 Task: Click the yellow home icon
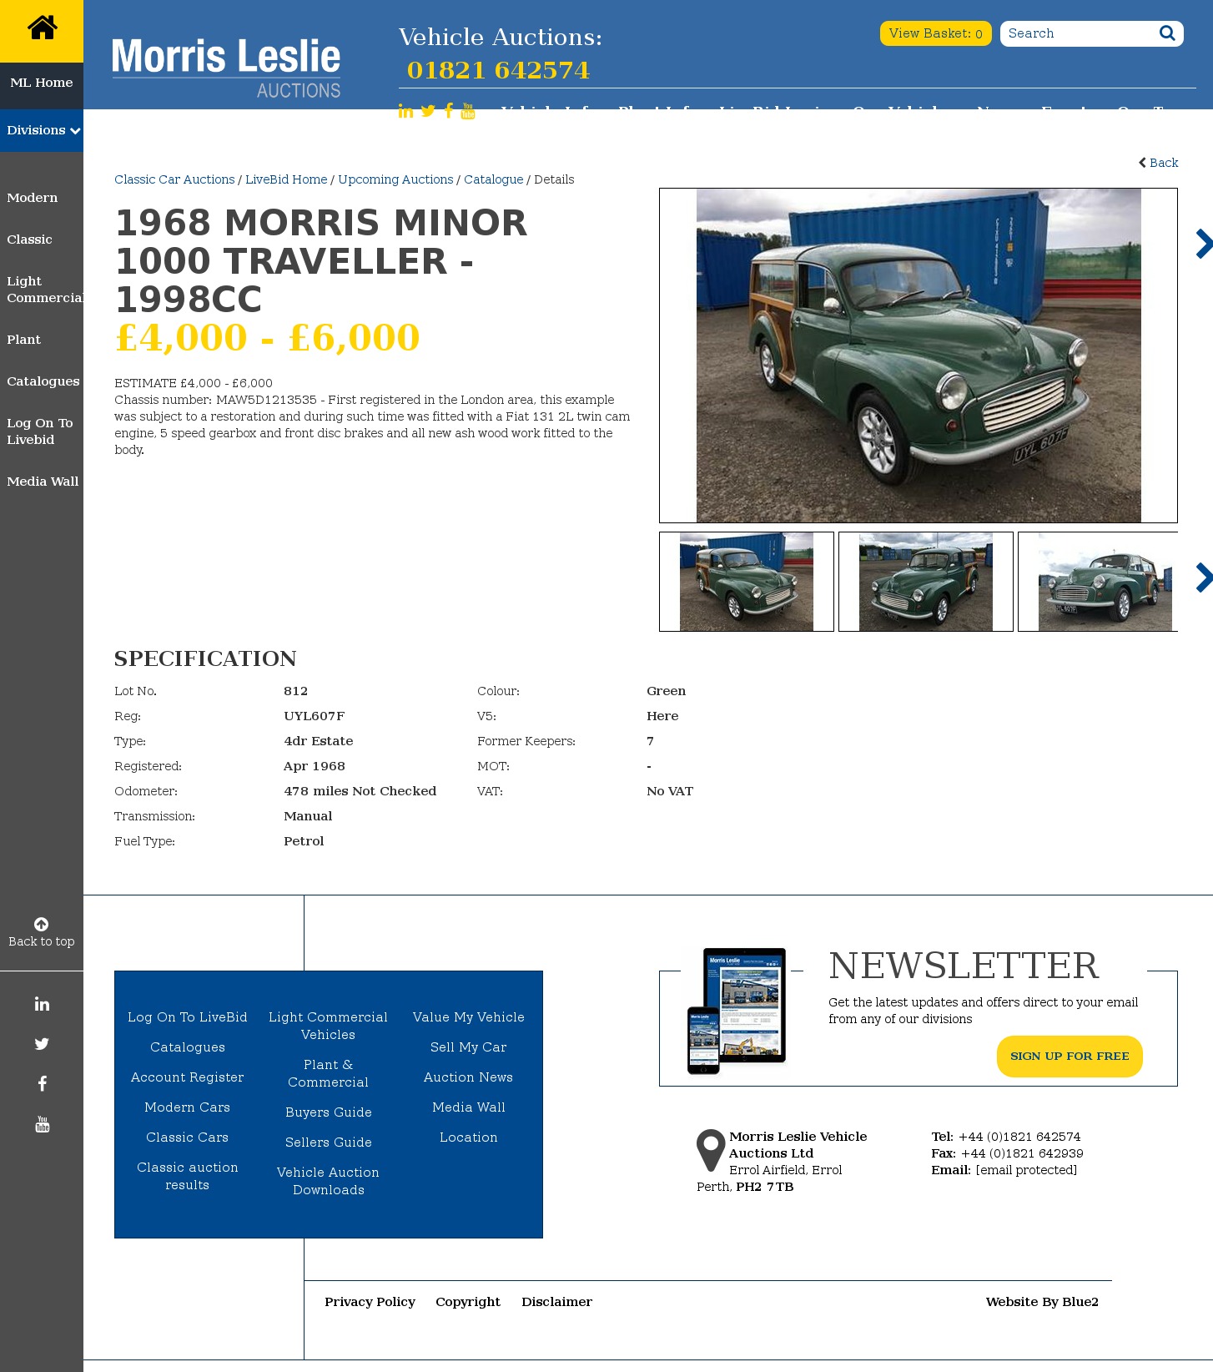pos(42,28)
